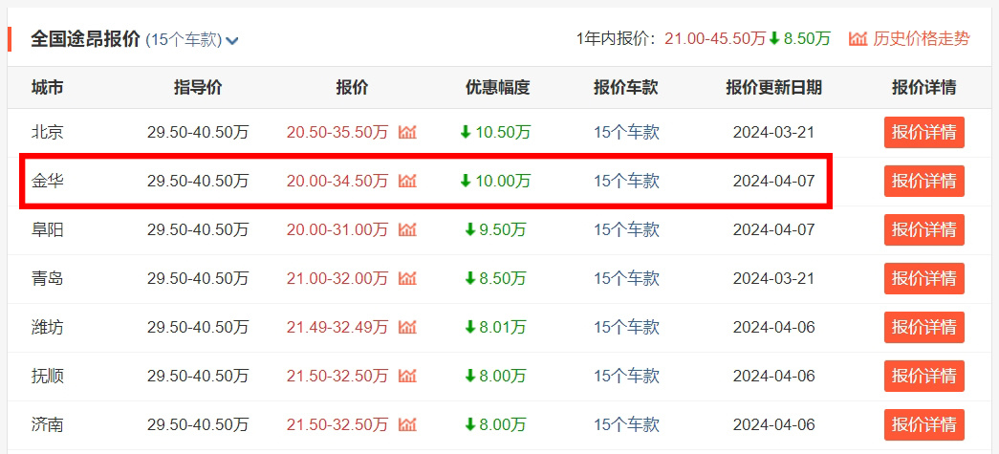The image size is (999, 454).
Task: Click the 指导价 column header
Action: pyautogui.click(x=198, y=87)
